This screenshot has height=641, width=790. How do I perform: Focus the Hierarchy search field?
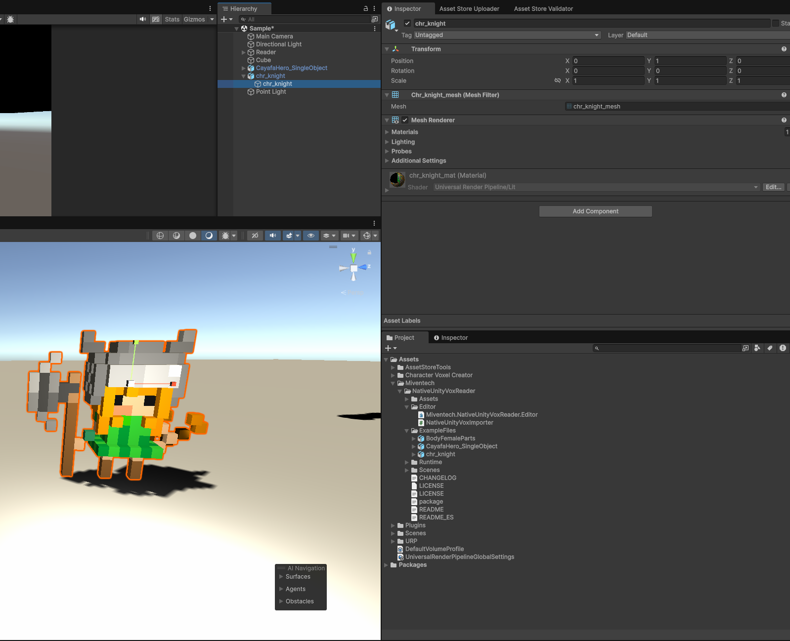[305, 19]
